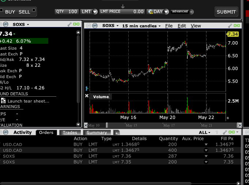Image resolution: width=249 pixels, height=185 pixels.
Task: Click the quote panel wrench configure icon
Action: pos(69,24)
